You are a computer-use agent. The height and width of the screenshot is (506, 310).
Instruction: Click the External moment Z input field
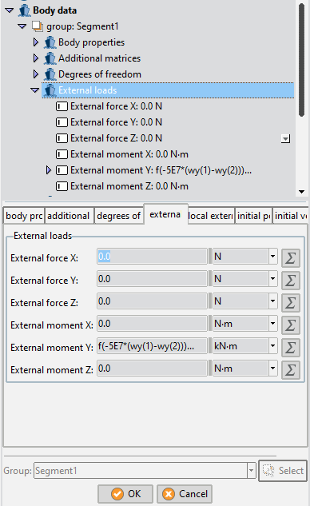[x=152, y=369]
